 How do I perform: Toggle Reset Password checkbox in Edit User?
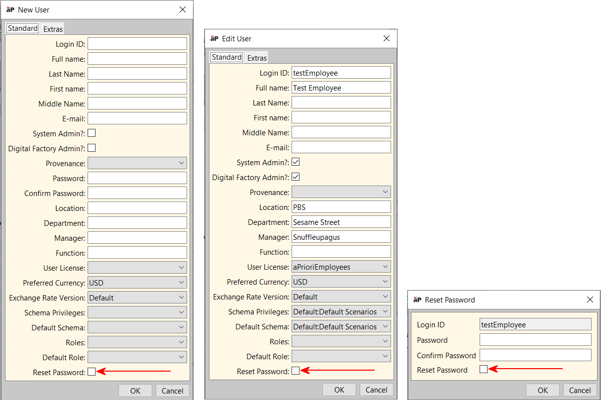click(x=296, y=371)
